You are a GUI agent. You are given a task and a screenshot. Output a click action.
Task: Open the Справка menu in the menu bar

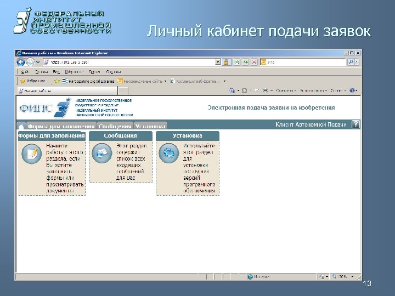(114, 72)
